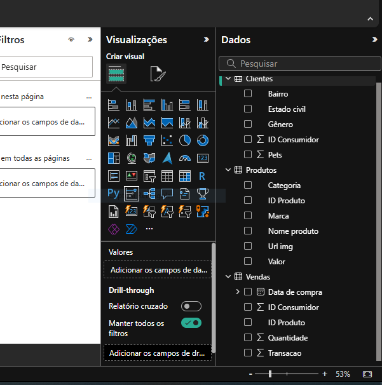Tick the Quantidade field checkbox
This screenshot has width=382, height=385.
[x=248, y=337]
